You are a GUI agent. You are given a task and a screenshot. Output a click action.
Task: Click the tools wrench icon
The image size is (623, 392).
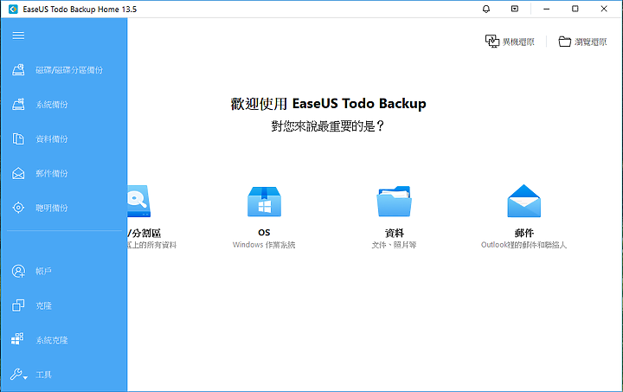(18, 374)
